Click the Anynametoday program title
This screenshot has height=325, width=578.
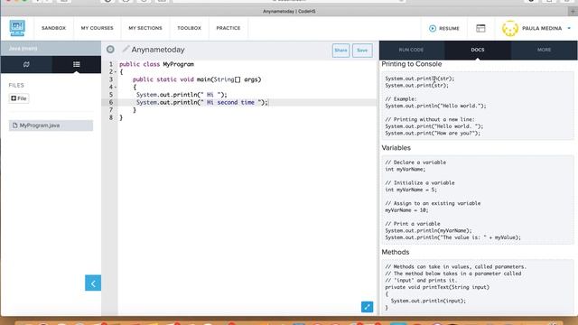[158, 50]
